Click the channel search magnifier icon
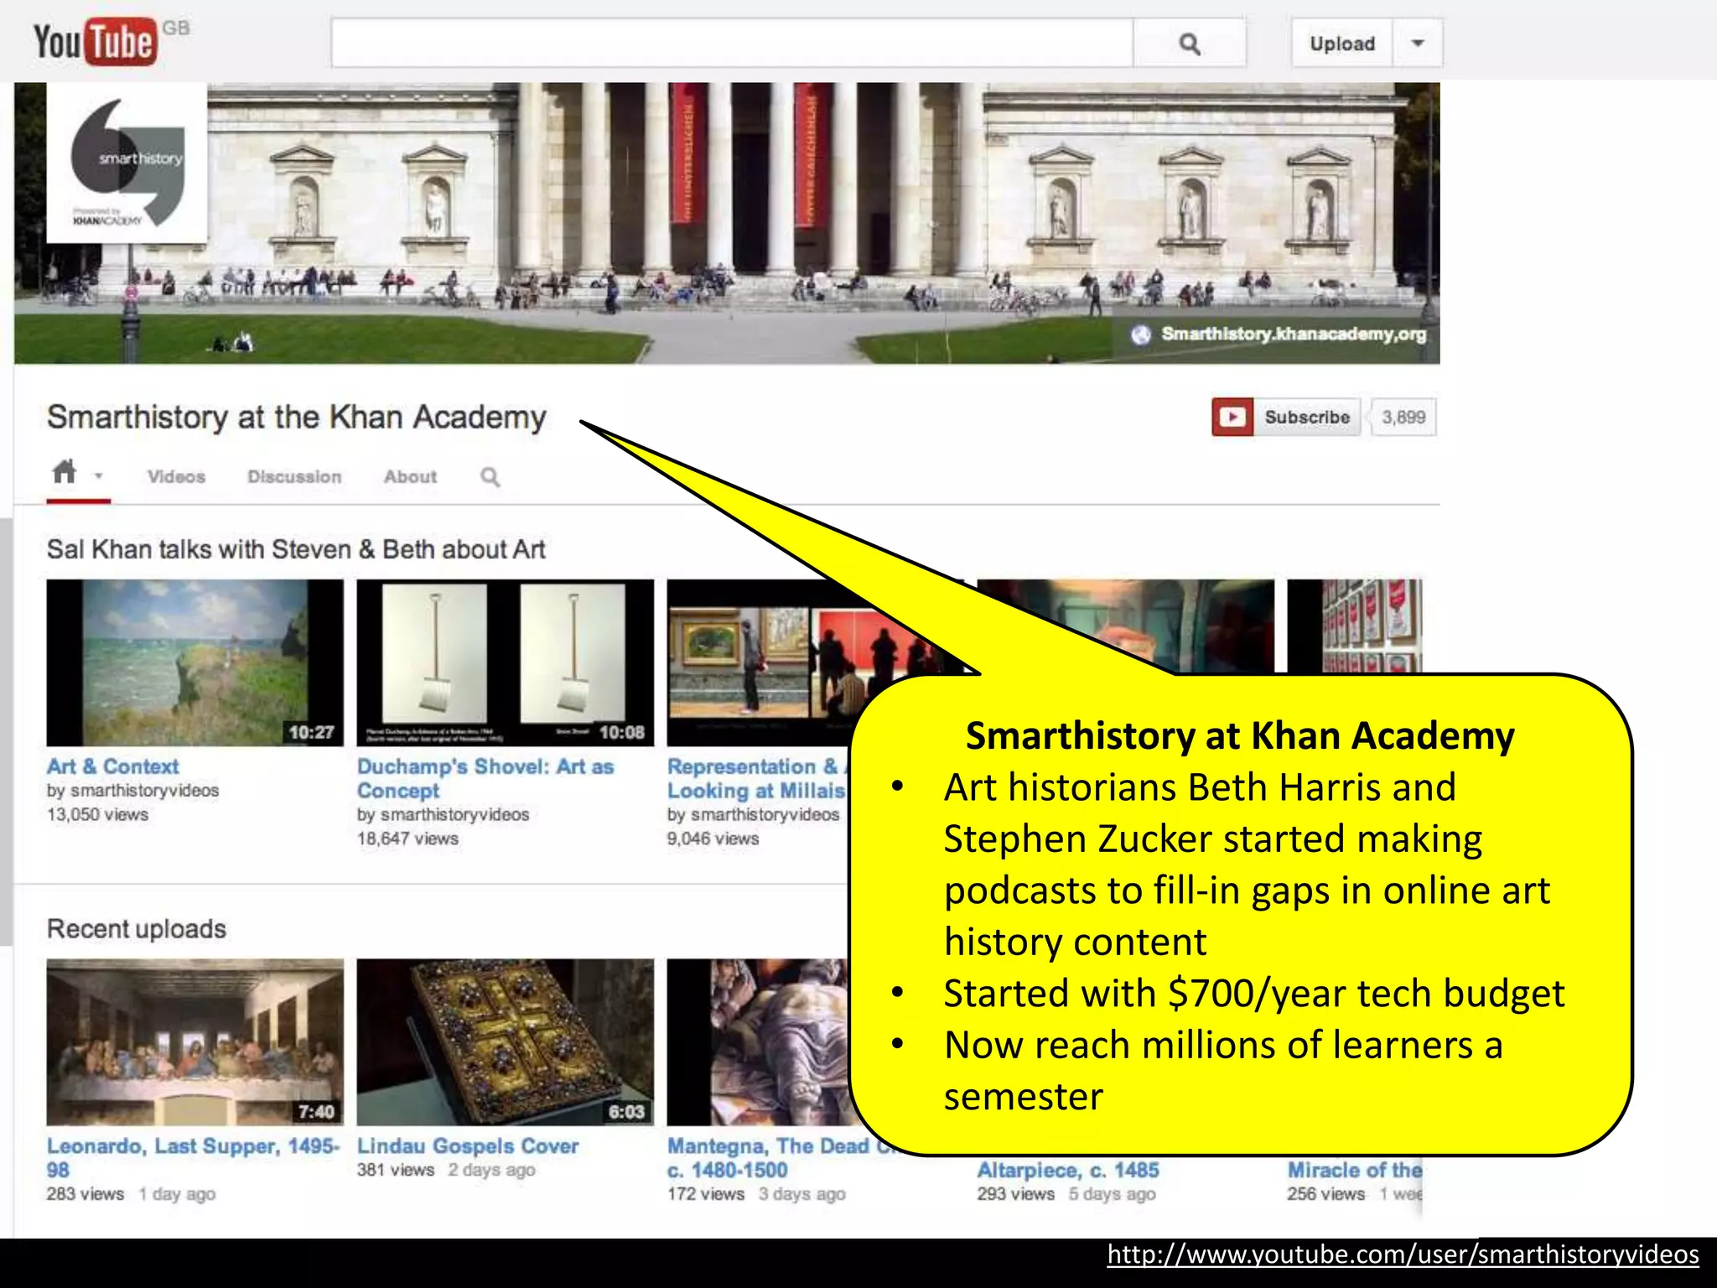Screen dimensions: 1717x1288 pos(490,477)
